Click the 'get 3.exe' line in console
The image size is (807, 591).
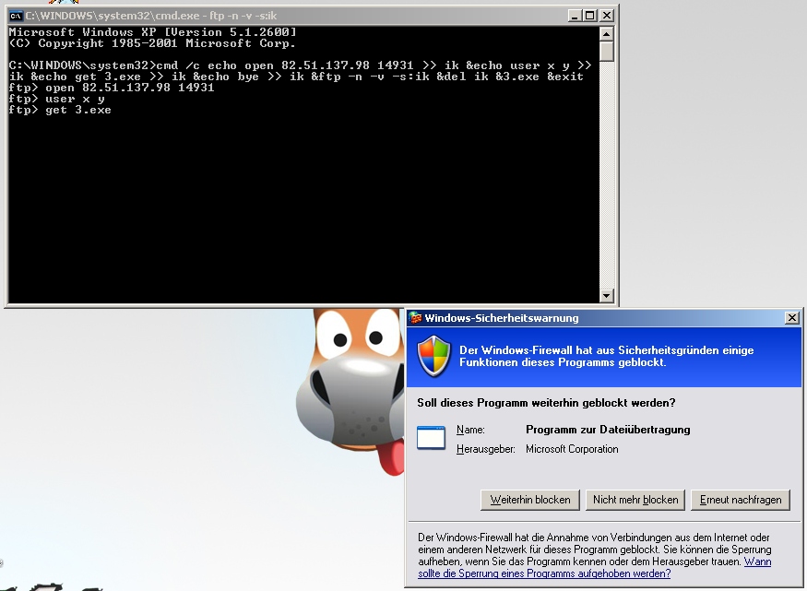click(x=60, y=110)
